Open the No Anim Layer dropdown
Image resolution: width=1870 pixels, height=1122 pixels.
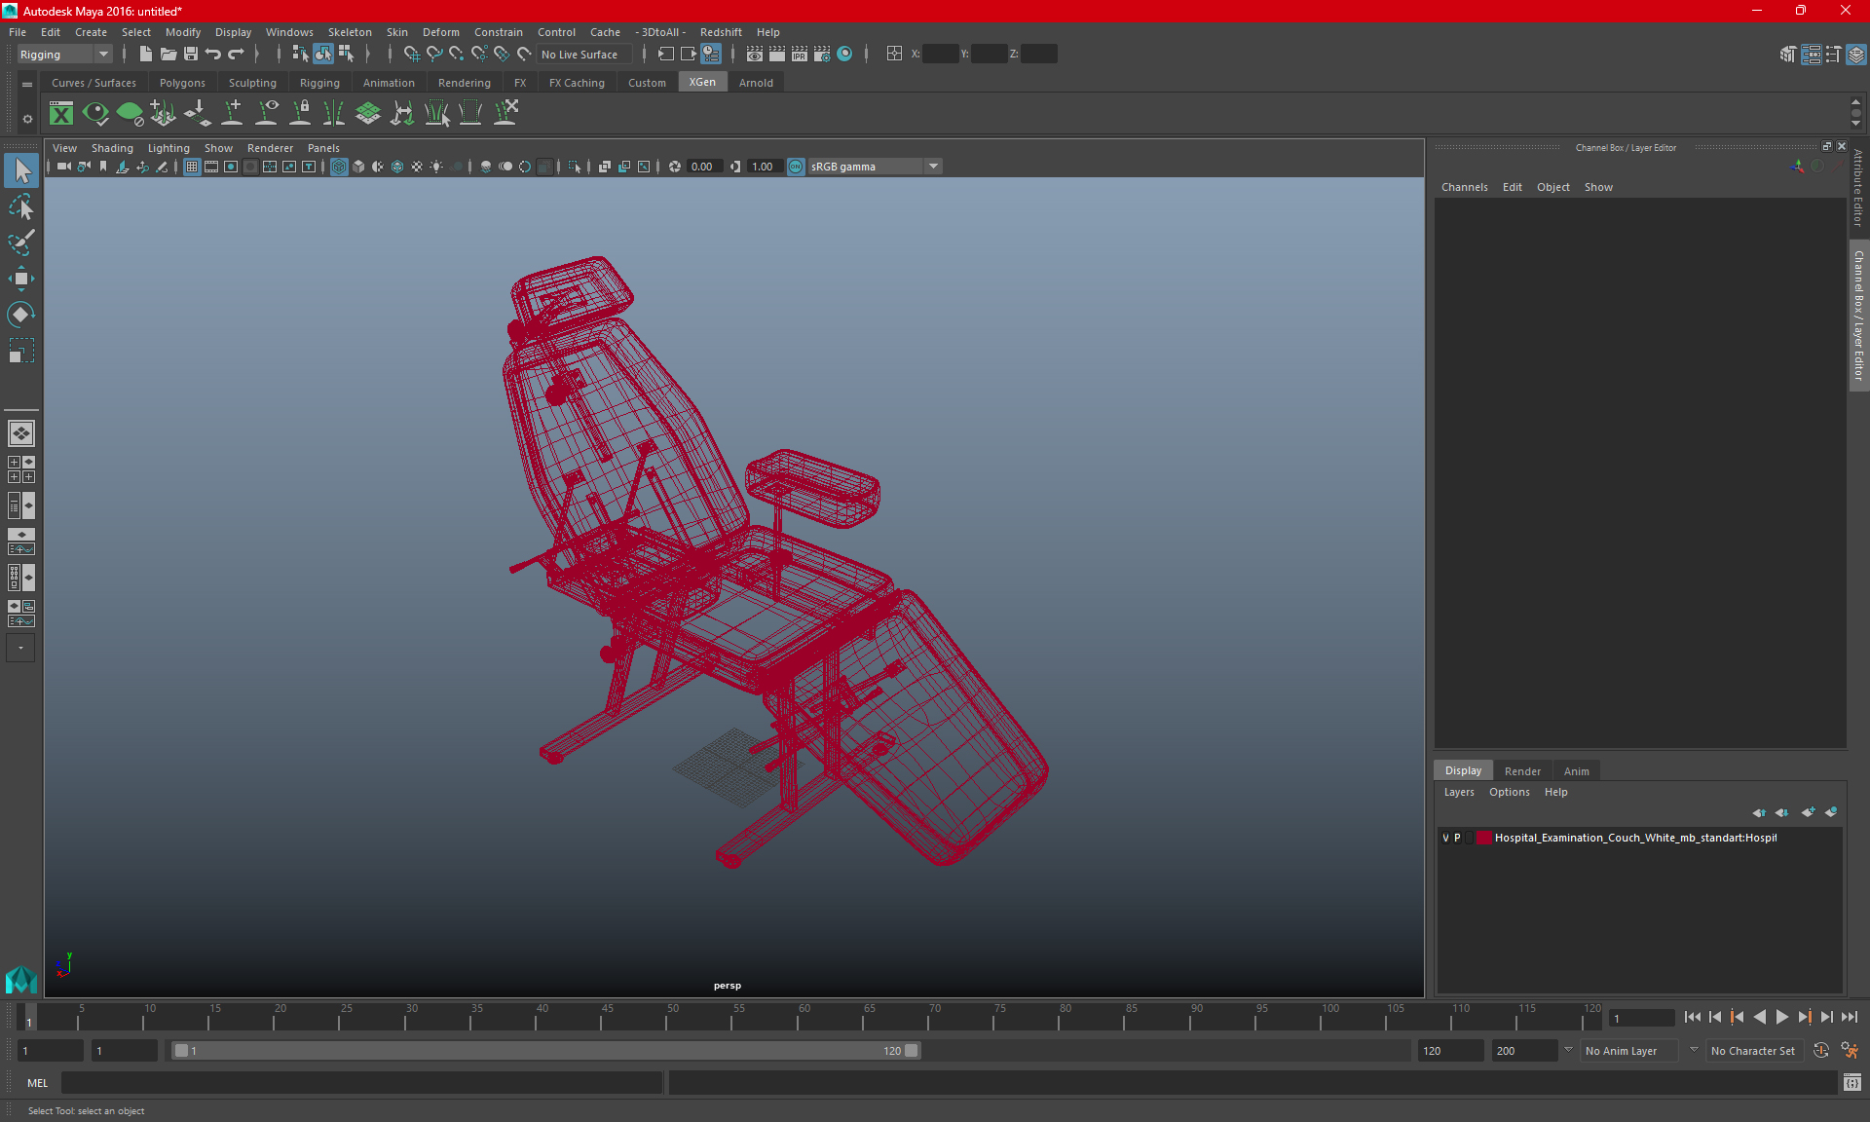click(x=1629, y=1051)
